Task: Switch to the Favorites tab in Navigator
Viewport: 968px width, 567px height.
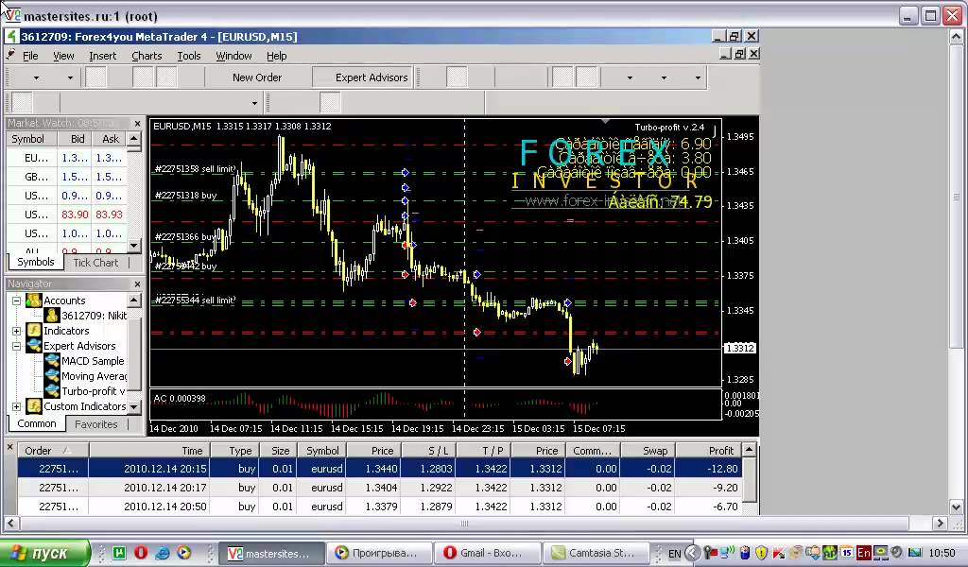Action: point(95,424)
